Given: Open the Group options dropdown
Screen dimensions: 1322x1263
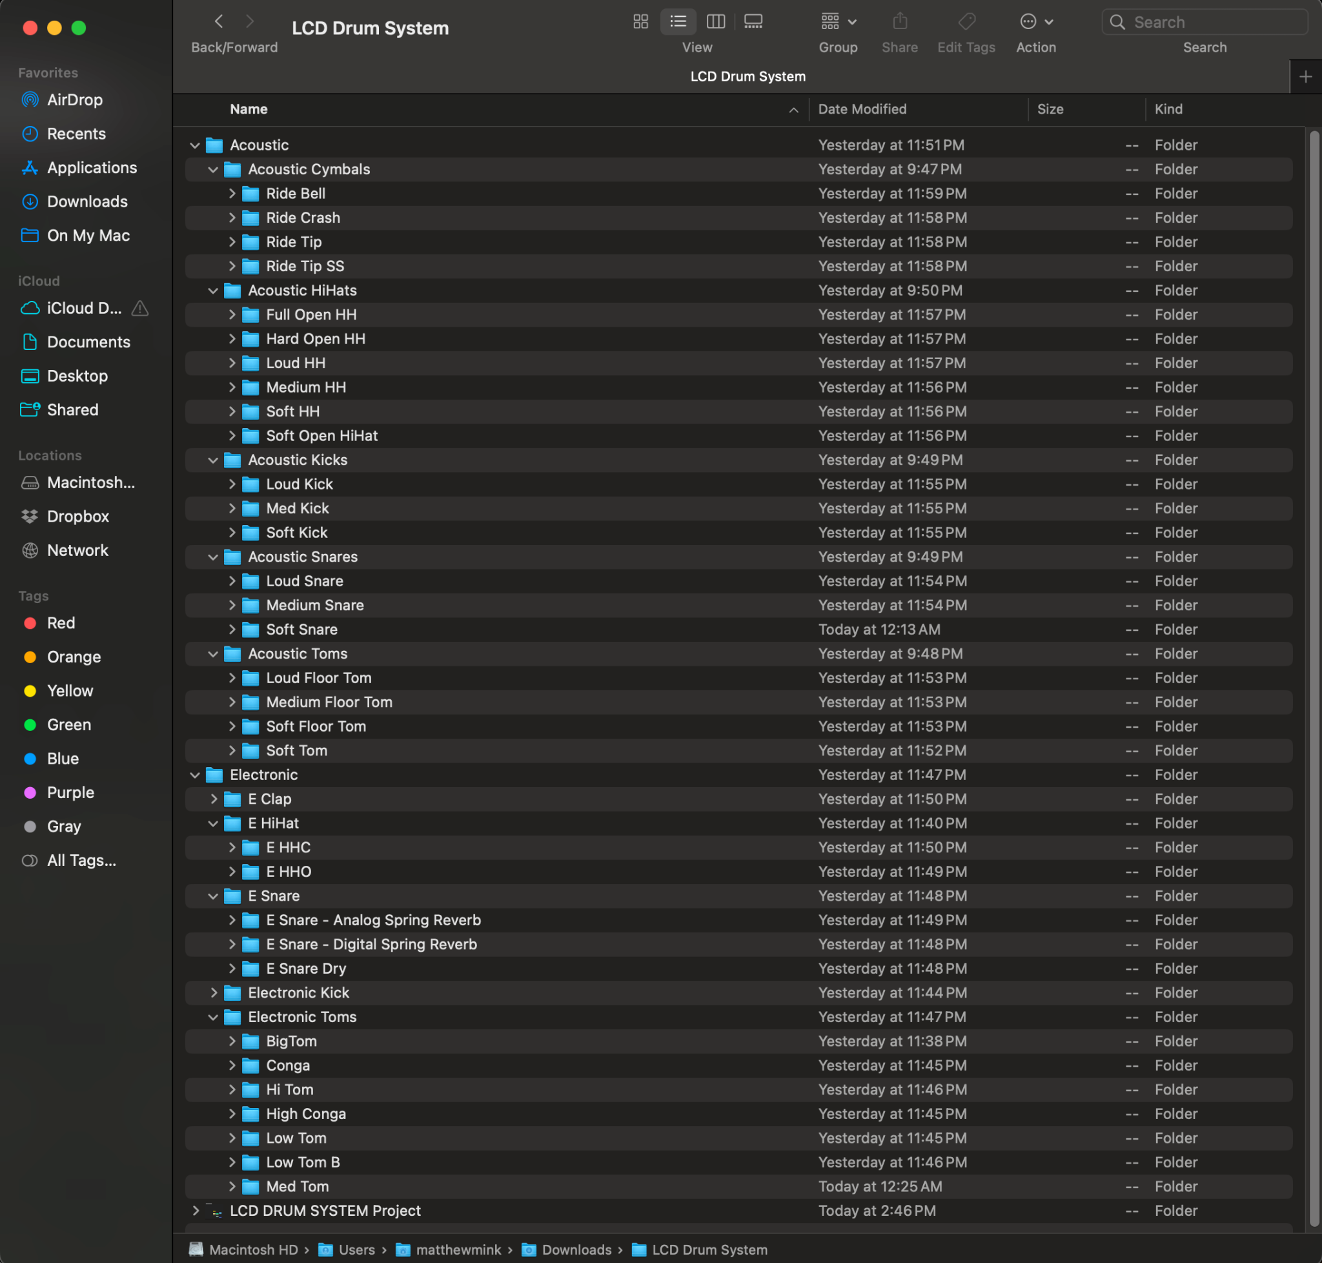Looking at the screenshot, I should tap(838, 21).
